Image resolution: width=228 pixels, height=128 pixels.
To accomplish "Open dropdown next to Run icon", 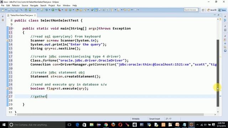I will pos(56,10).
